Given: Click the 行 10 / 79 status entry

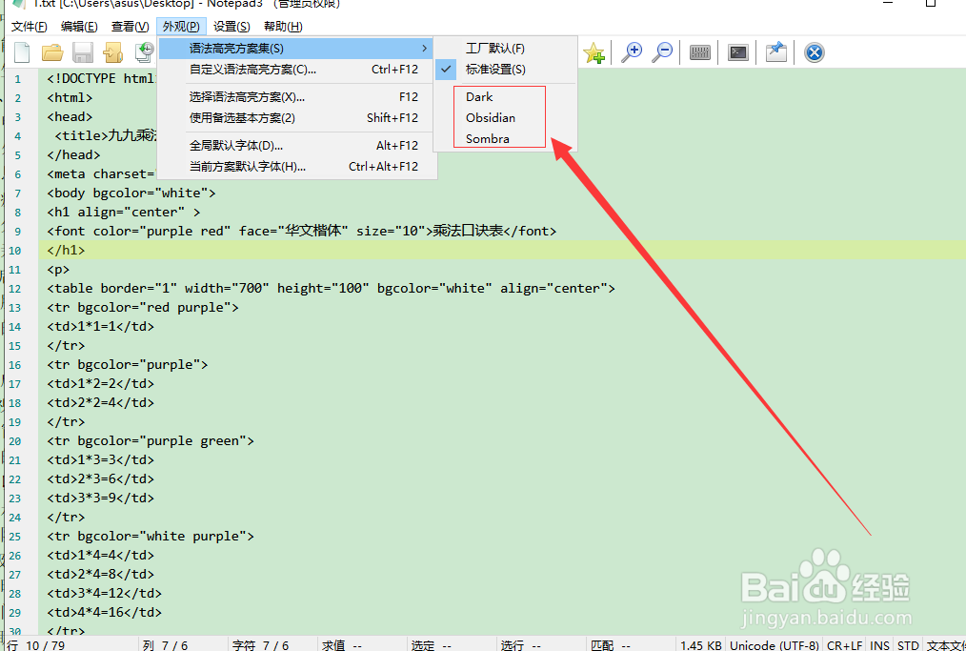Looking at the screenshot, I should pyautogui.click(x=36, y=645).
